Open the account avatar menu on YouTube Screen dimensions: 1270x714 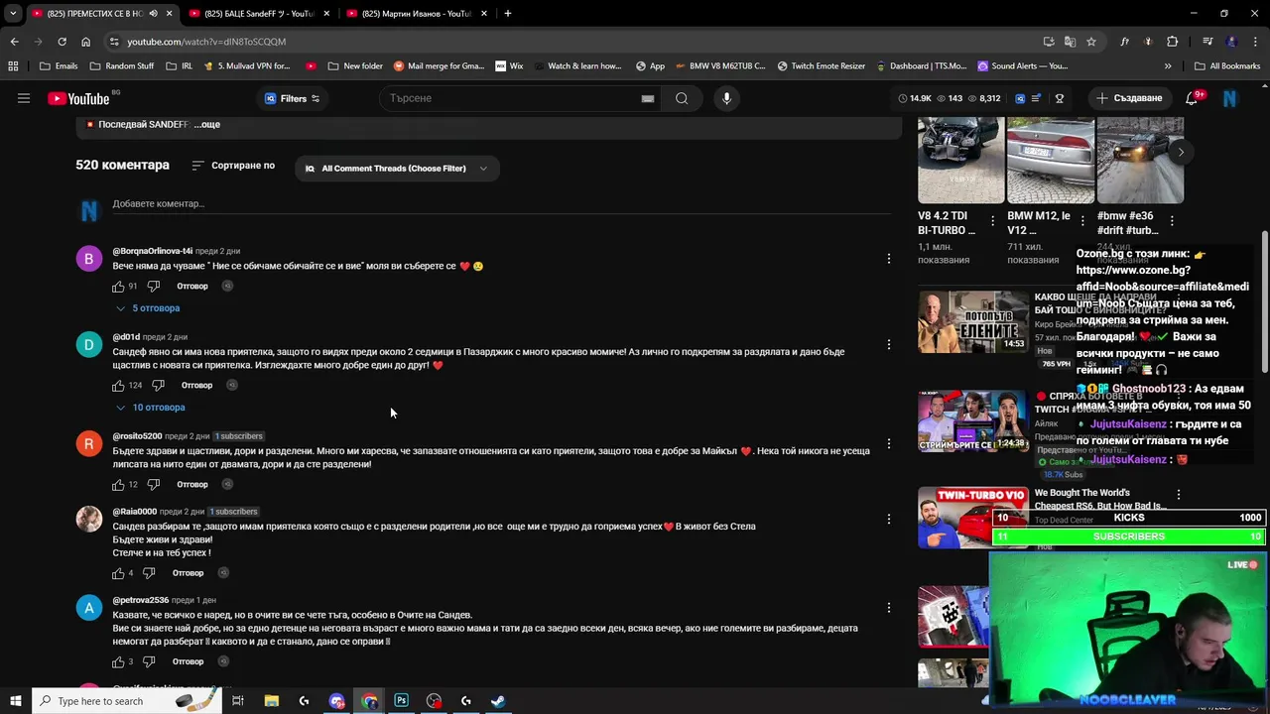click(x=1230, y=98)
